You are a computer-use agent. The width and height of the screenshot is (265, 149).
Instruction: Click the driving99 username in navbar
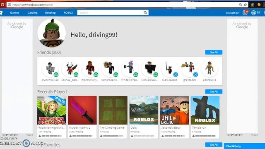pos(233,13)
